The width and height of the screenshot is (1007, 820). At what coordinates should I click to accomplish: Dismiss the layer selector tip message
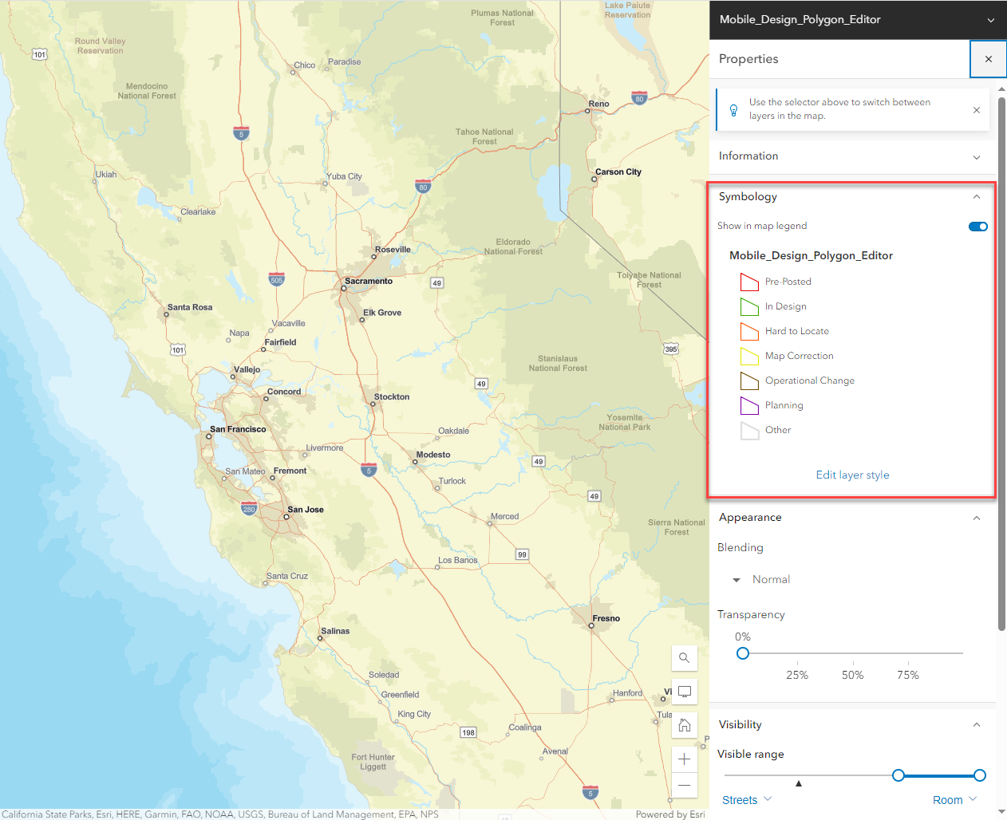point(976,109)
